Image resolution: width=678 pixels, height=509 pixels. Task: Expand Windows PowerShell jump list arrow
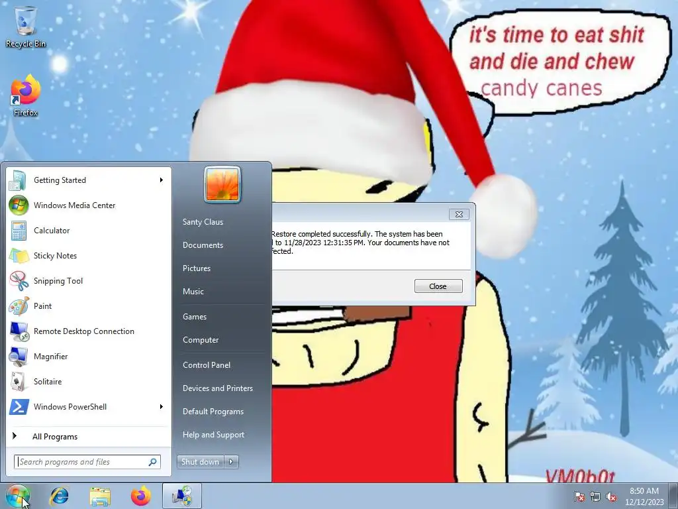[162, 407]
